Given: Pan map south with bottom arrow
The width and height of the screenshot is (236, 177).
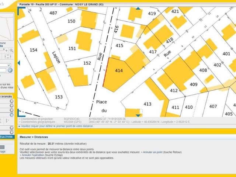Looking at the screenshot, I should [x=138, y=115].
